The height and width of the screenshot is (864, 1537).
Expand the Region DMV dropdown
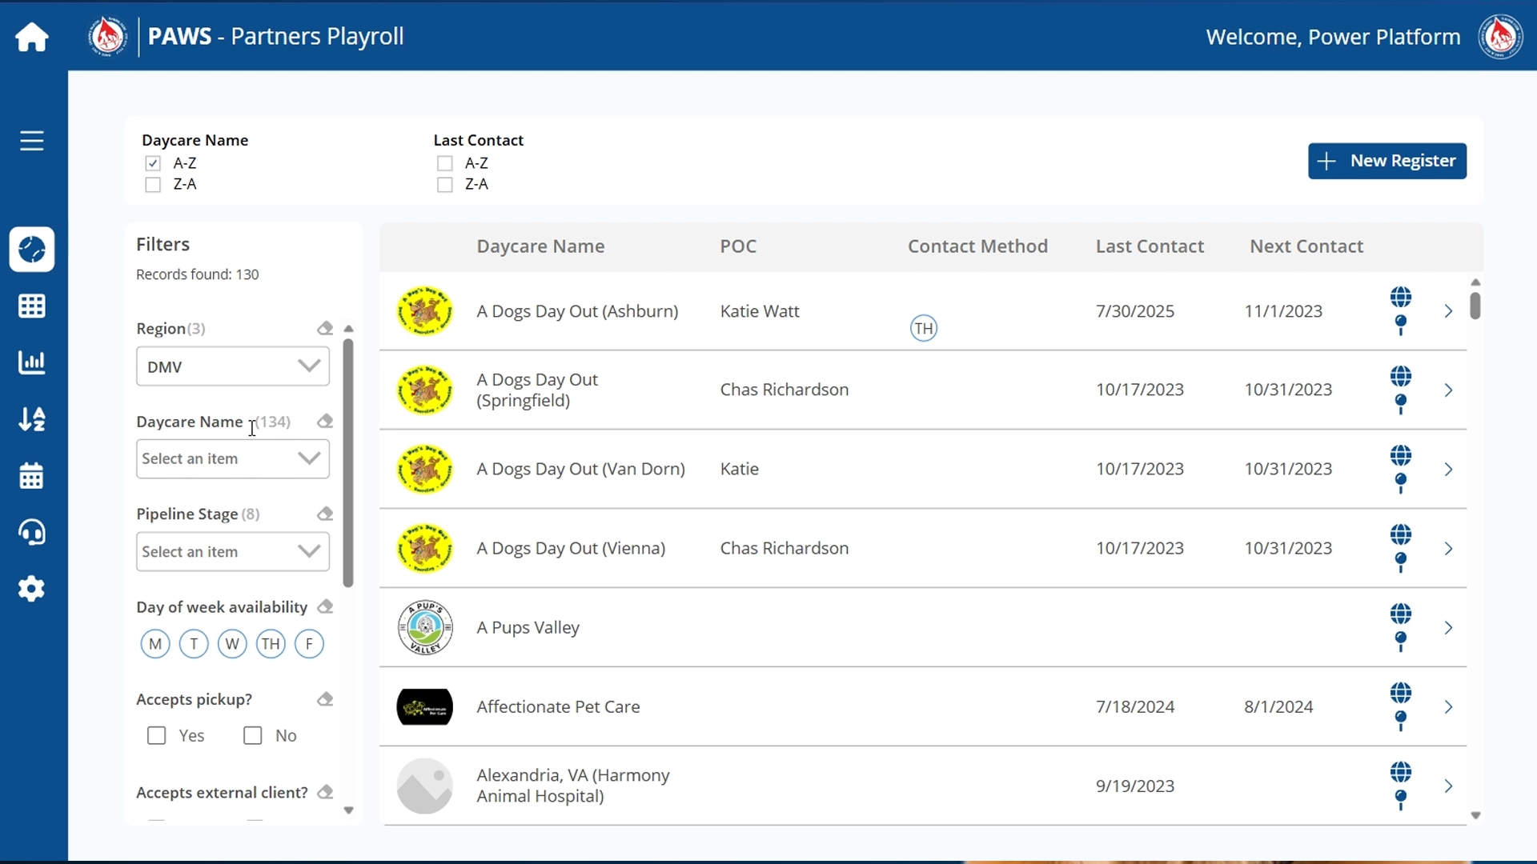tap(233, 366)
